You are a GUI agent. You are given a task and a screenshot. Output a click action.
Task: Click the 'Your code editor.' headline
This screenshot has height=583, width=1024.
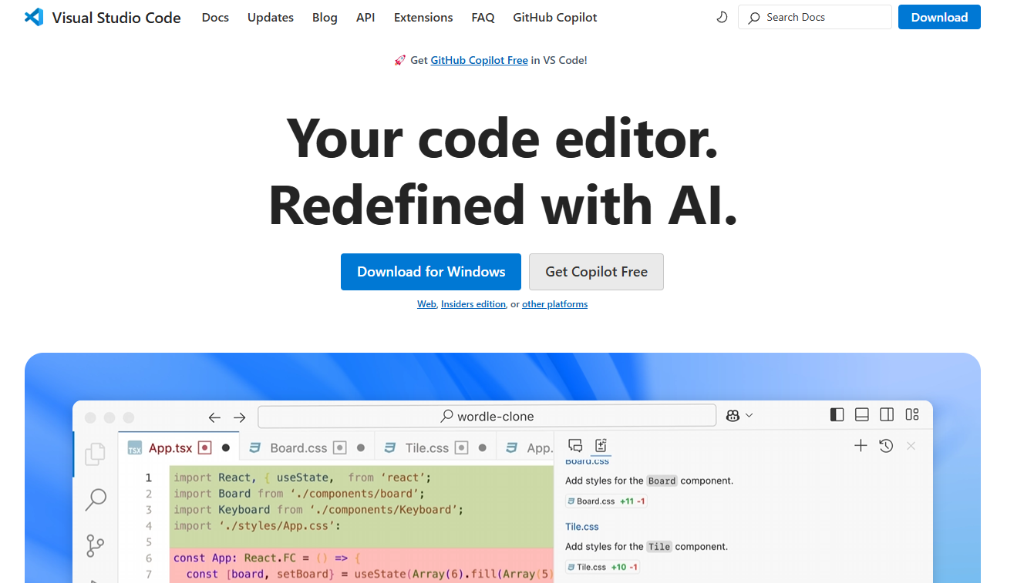click(503, 137)
